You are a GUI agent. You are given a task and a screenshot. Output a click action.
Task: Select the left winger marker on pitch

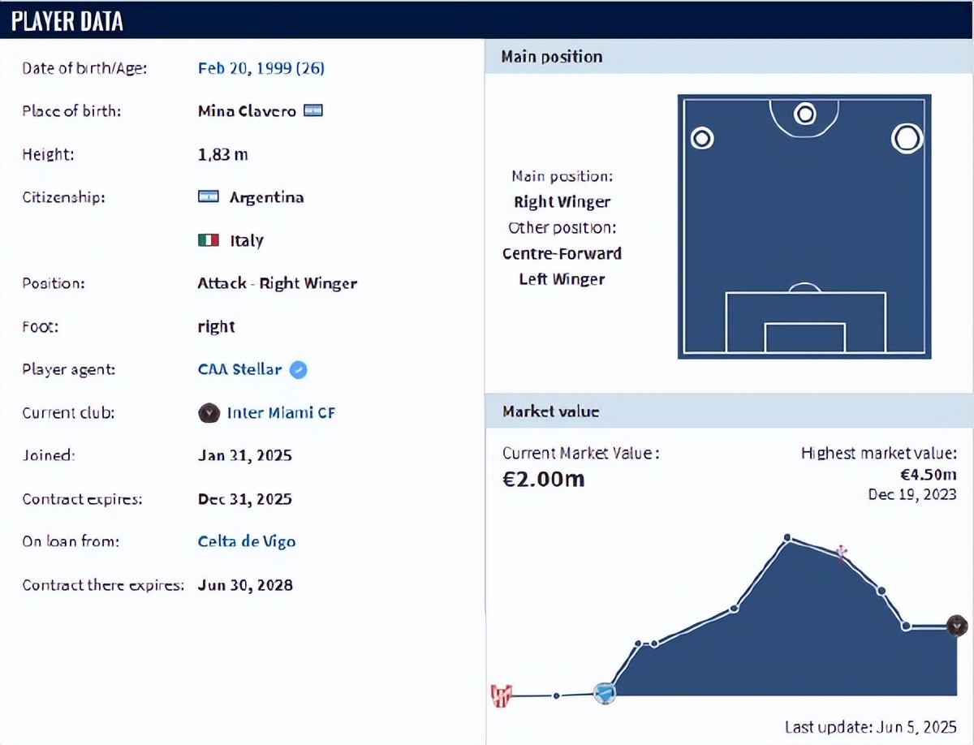(702, 139)
